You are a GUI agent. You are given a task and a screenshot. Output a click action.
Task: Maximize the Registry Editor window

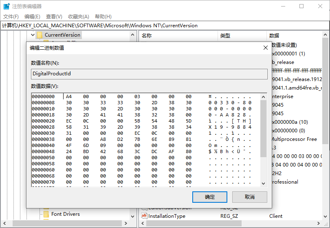pyautogui.click(x=301, y=6)
